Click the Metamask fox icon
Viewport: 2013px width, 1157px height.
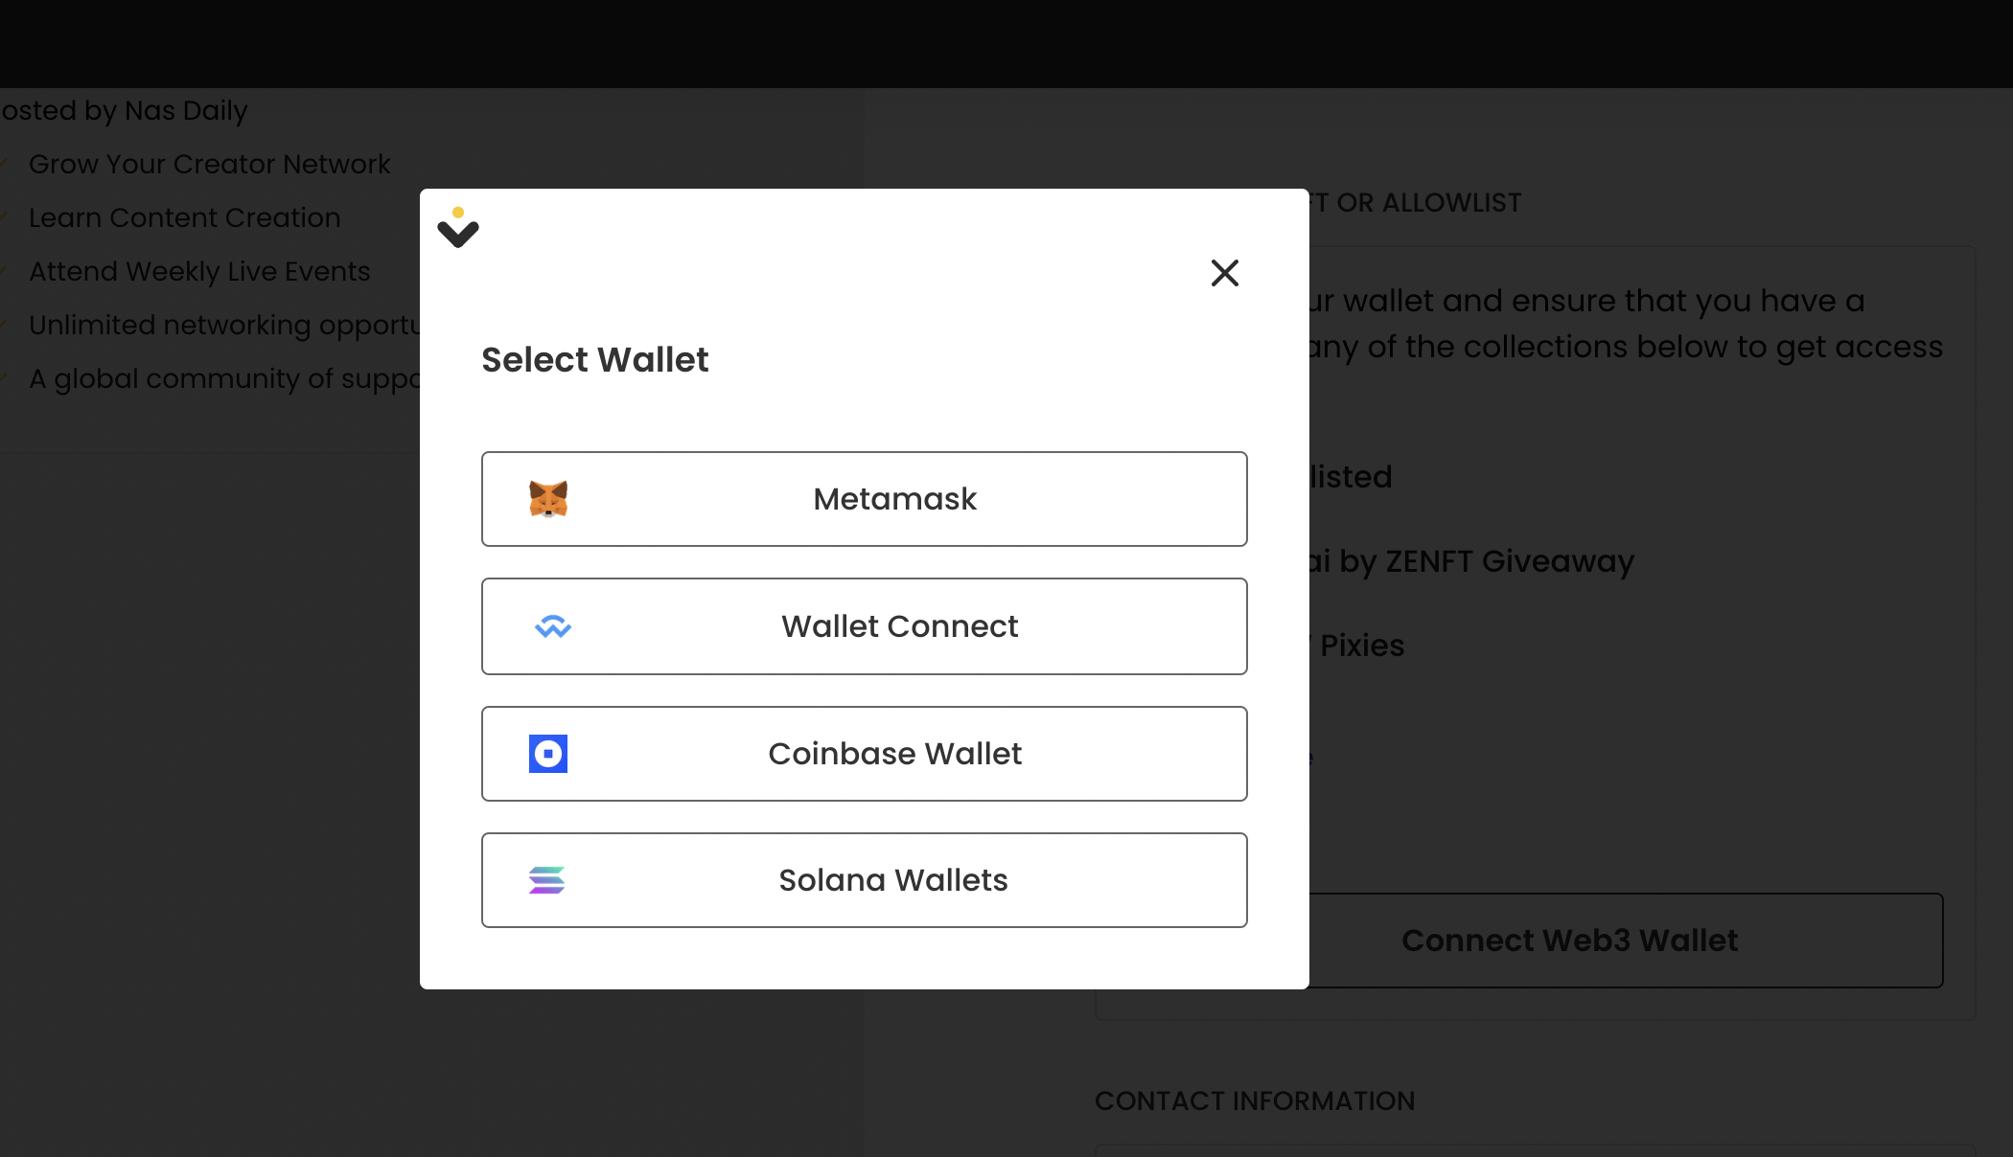tap(548, 499)
